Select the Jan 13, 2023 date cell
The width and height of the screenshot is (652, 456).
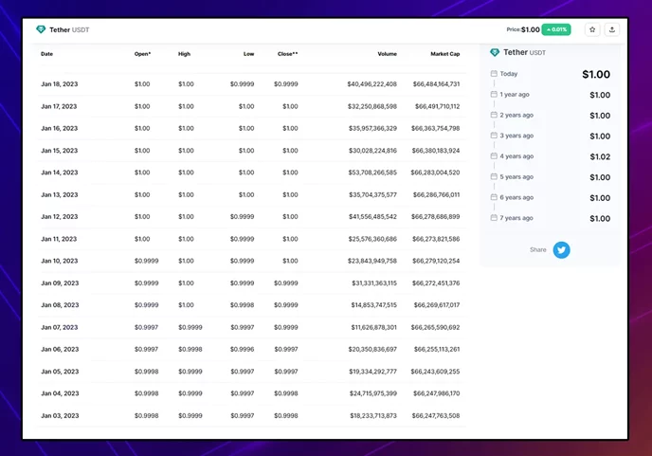pos(60,194)
